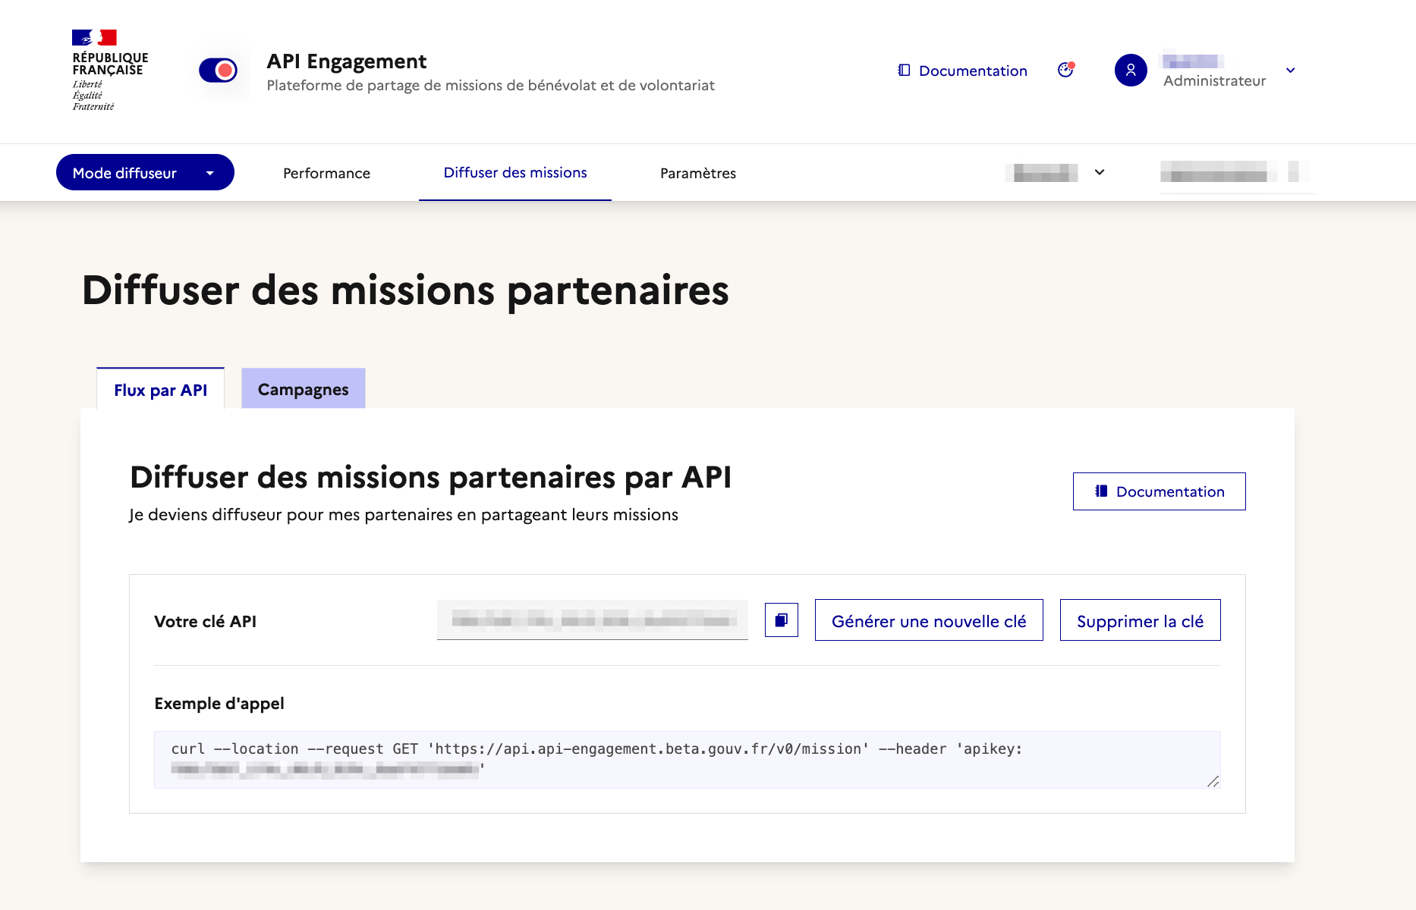Go to the Performance tab
This screenshot has height=910, width=1416.
coord(326,173)
